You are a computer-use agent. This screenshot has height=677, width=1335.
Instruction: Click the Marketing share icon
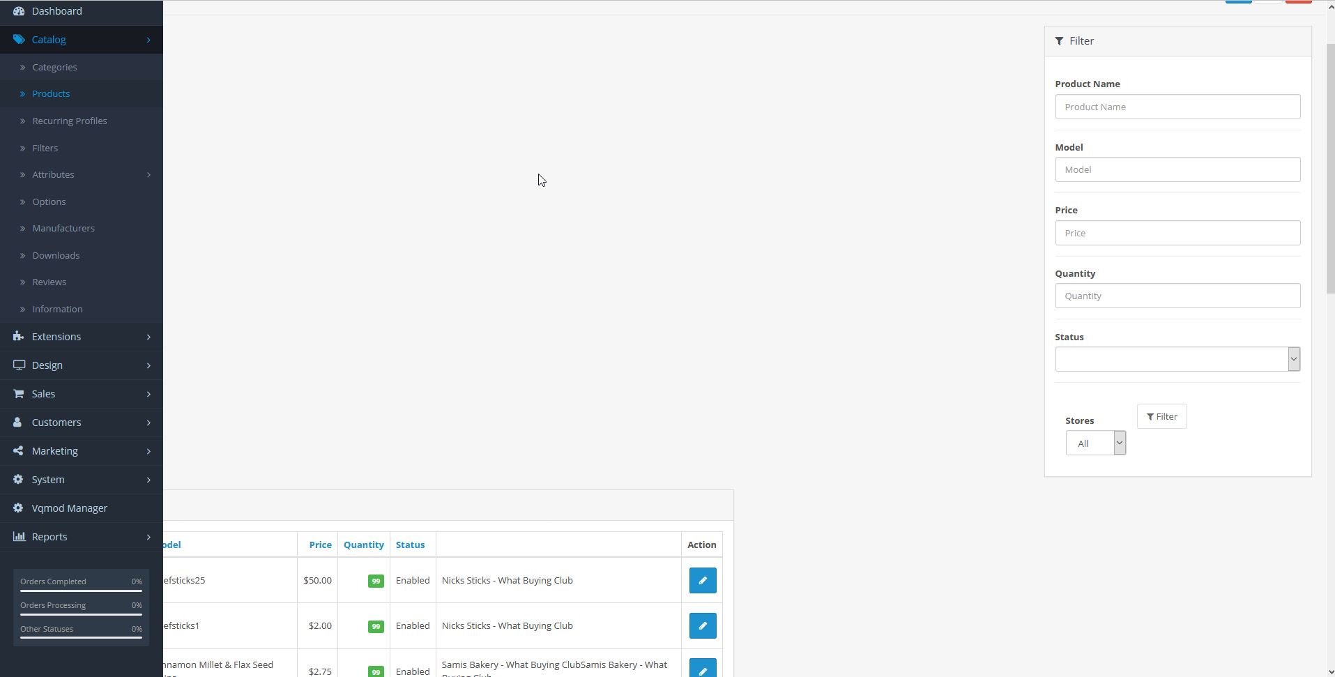18,451
